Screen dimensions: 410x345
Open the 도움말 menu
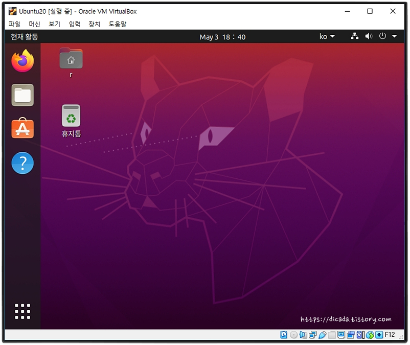pyautogui.click(x=118, y=24)
